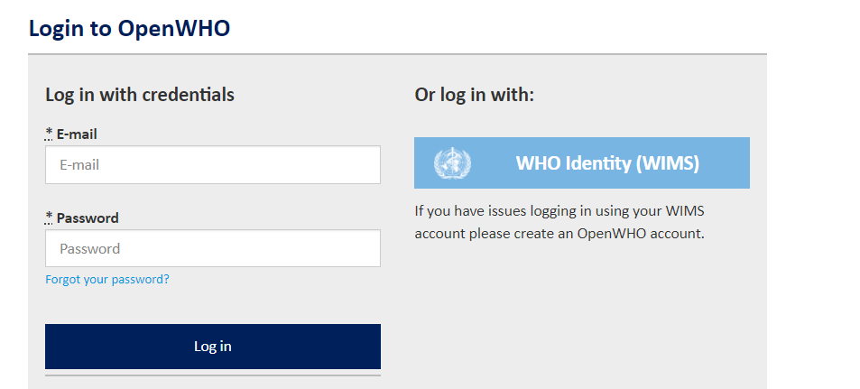Click the Password field label
The width and height of the screenshot is (860, 389).
click(88, 218)
